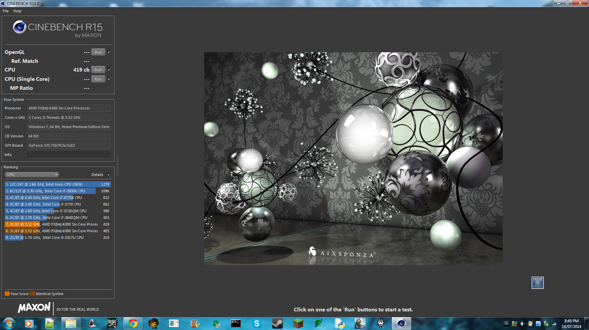
Task: Run the CPU benchmark
Action: point(98,70)
